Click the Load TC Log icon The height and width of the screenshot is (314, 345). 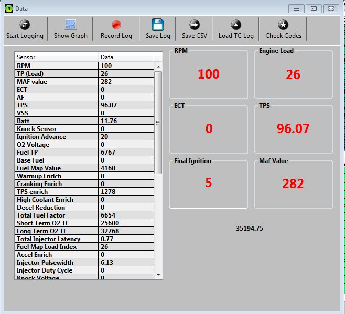(x=236, y=25)
